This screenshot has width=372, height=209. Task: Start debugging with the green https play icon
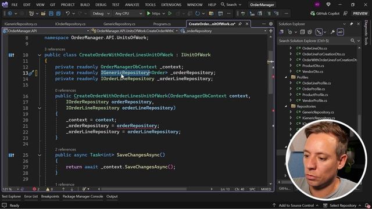149,13
